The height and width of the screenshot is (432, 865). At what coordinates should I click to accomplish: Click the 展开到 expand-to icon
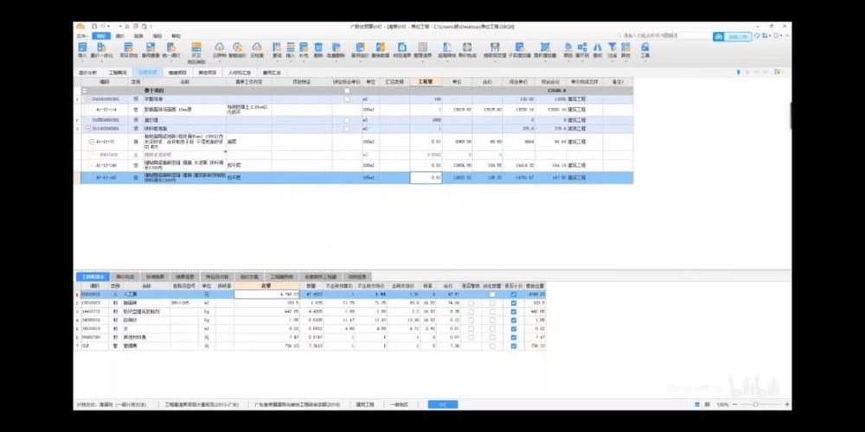point(582,50)
